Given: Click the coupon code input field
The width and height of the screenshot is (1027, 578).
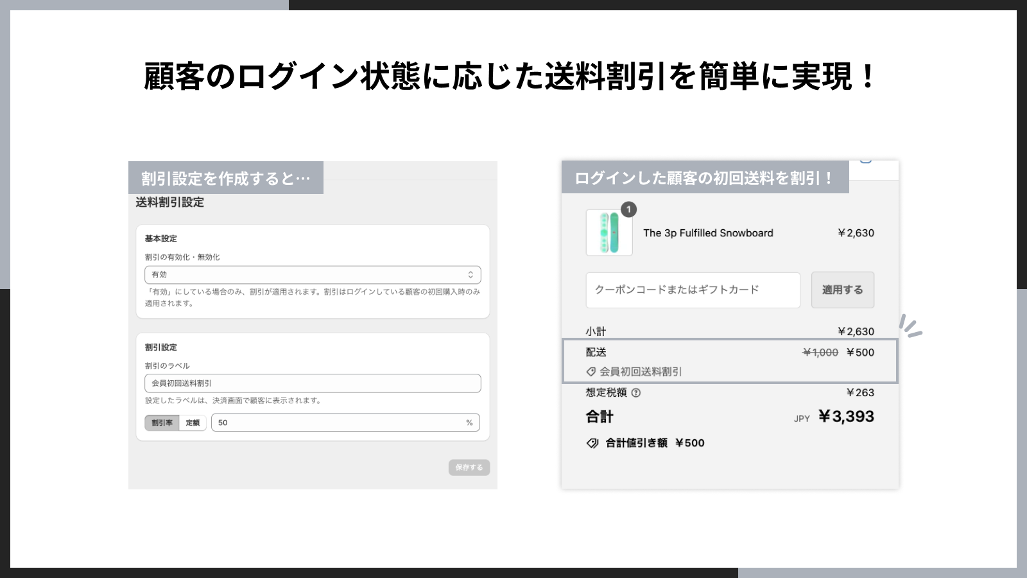Looking at the screenshot, I should point(692,290).
